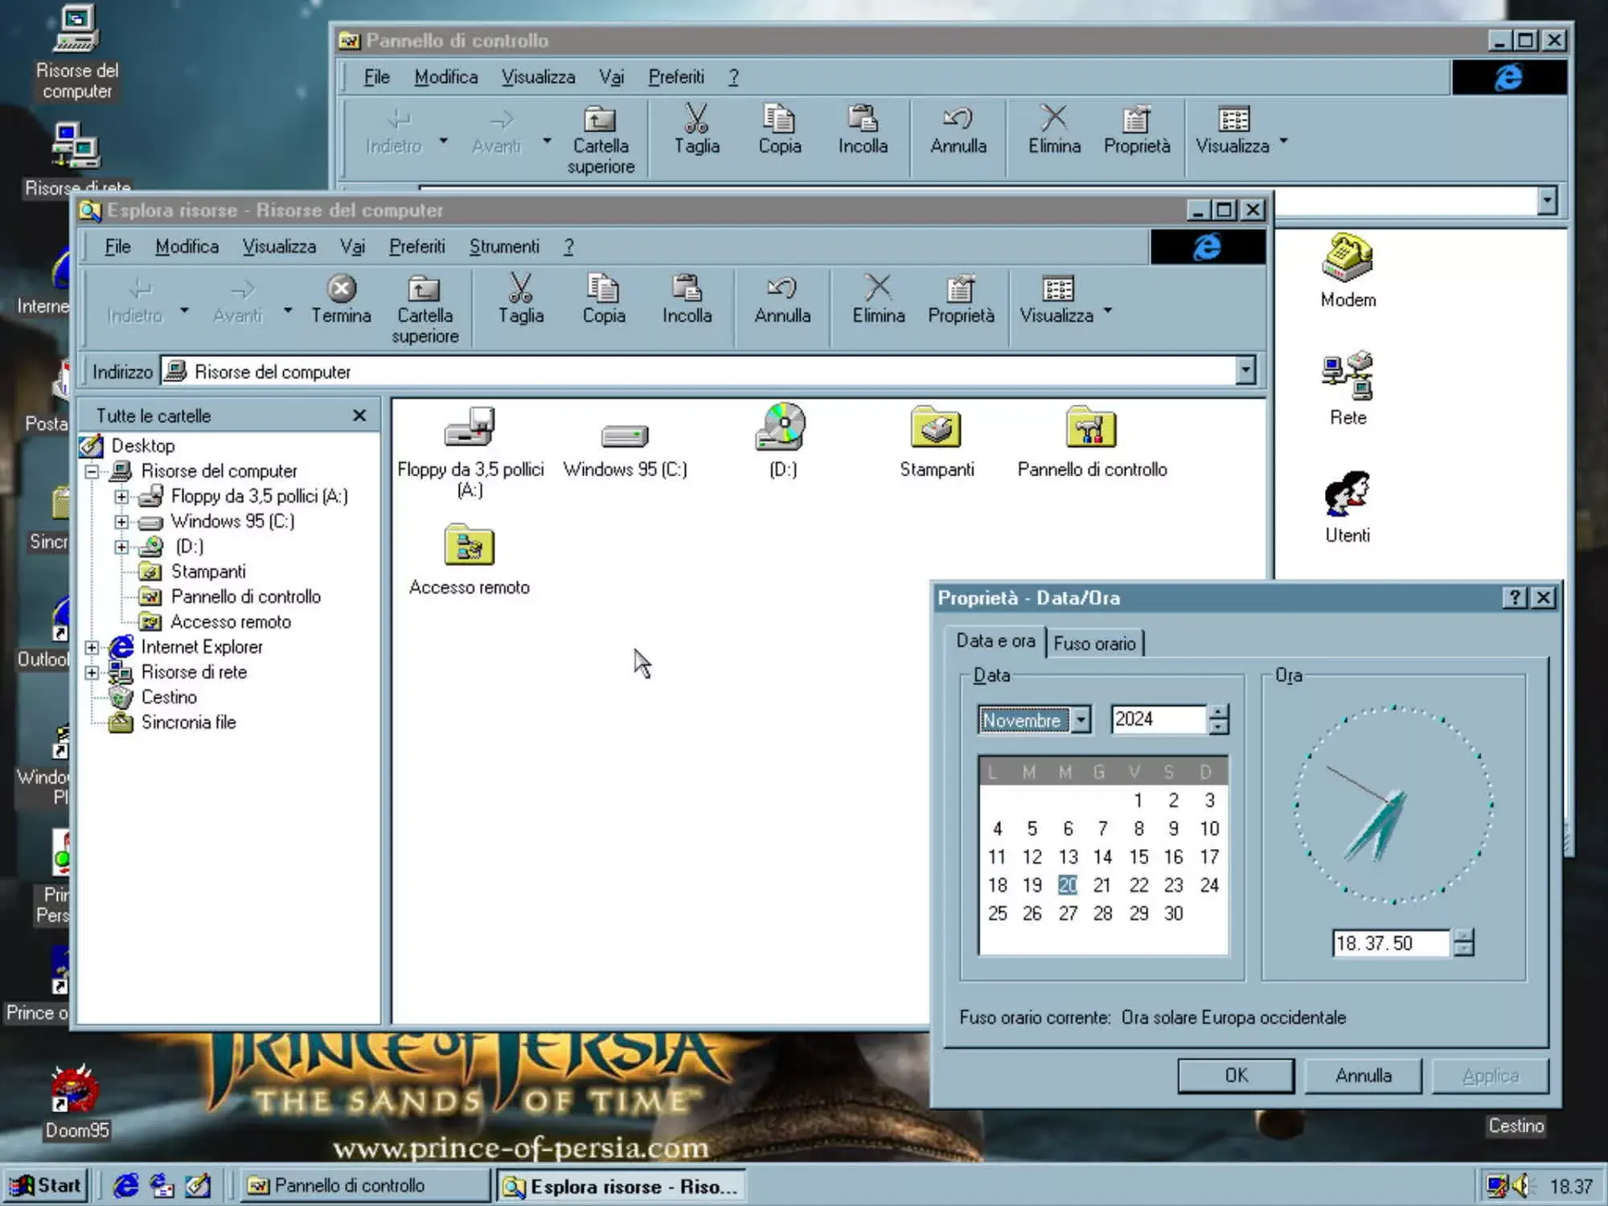
Task: Switch to the Fuso orario tab
Action: coord(1097,642)
